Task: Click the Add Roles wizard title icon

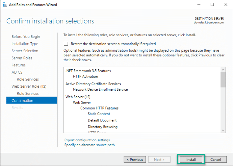Action: [x=5, y=5]
